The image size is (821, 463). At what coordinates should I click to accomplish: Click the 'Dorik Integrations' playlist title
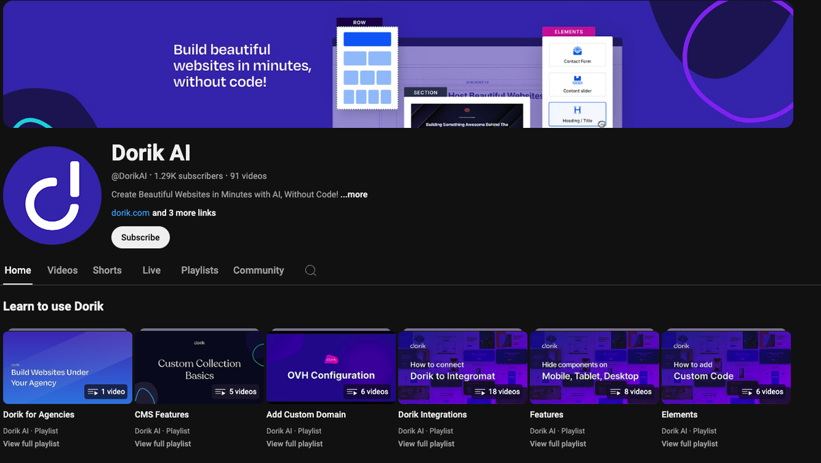pos(432,414)
